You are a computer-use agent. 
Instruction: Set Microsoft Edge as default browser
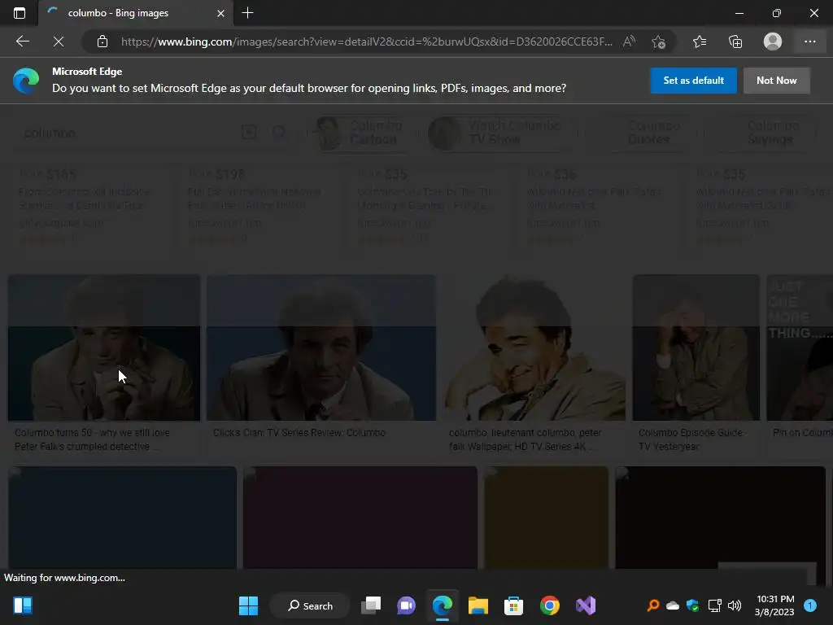coord(693,81)
